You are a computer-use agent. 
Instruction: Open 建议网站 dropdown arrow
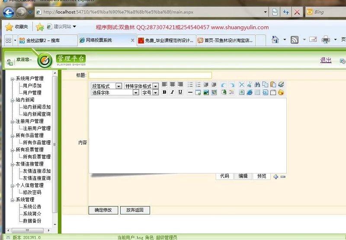74,26
